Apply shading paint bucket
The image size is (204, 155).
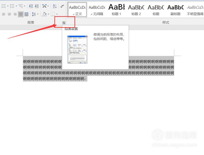point(45,14)
